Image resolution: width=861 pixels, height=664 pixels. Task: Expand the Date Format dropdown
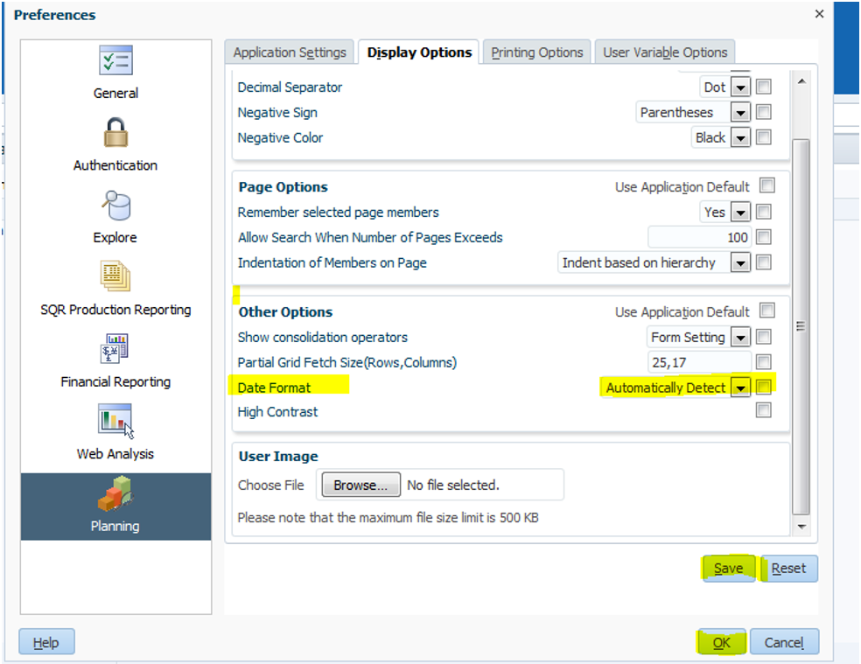741,388
